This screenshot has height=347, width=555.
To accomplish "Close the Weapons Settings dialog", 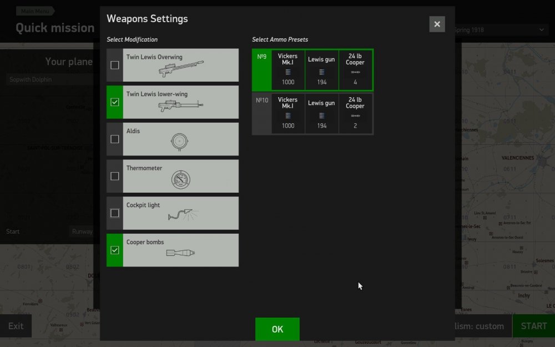I will point(437,24).
